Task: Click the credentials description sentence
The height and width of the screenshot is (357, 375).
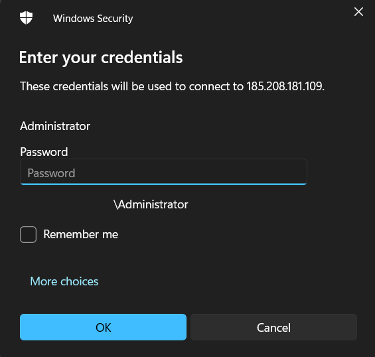Action: click(x=172, y=86)
